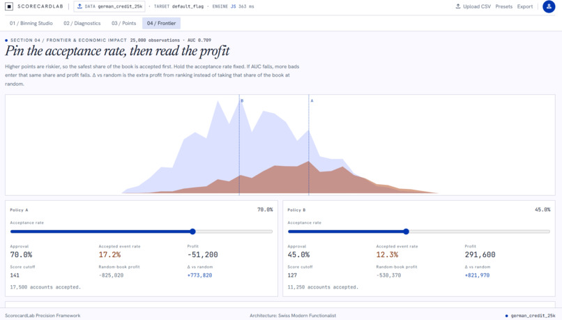
Task: Click the ENGINE JS 363 ms status
Action: [x=233, y=6]
